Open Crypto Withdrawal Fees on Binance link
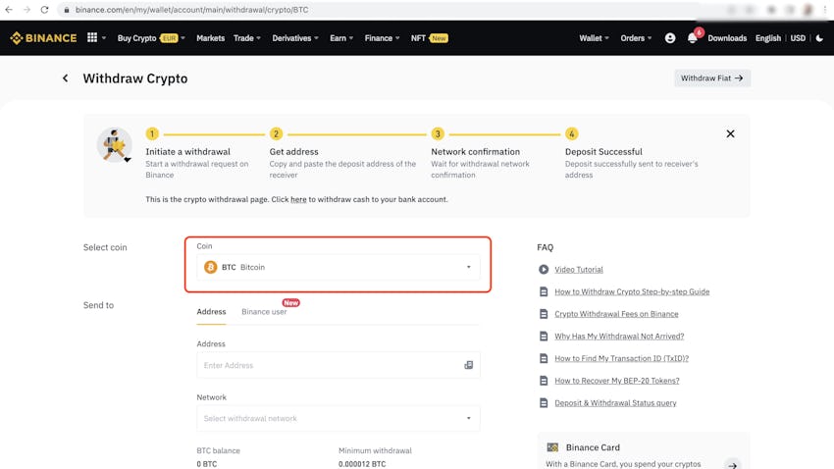This screenshot has height=469, width=834. 616,314
